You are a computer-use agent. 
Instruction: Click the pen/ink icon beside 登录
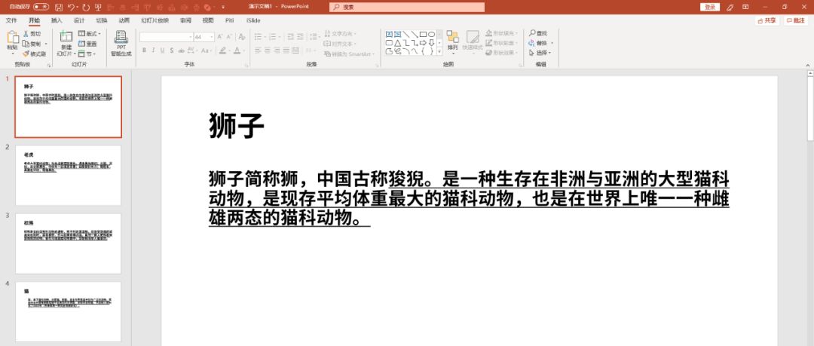pos(730,7)
